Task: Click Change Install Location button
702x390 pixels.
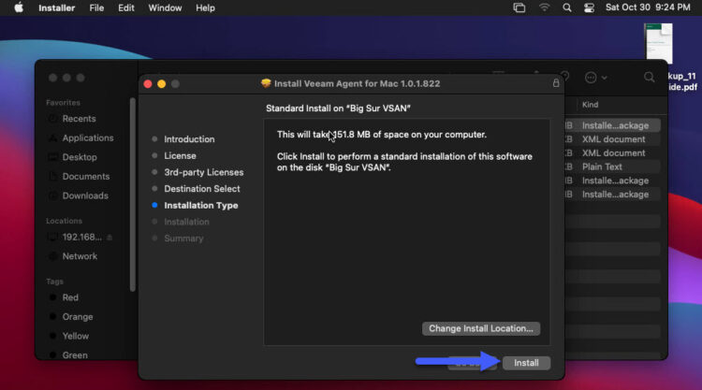Action: tap(481, 328)
